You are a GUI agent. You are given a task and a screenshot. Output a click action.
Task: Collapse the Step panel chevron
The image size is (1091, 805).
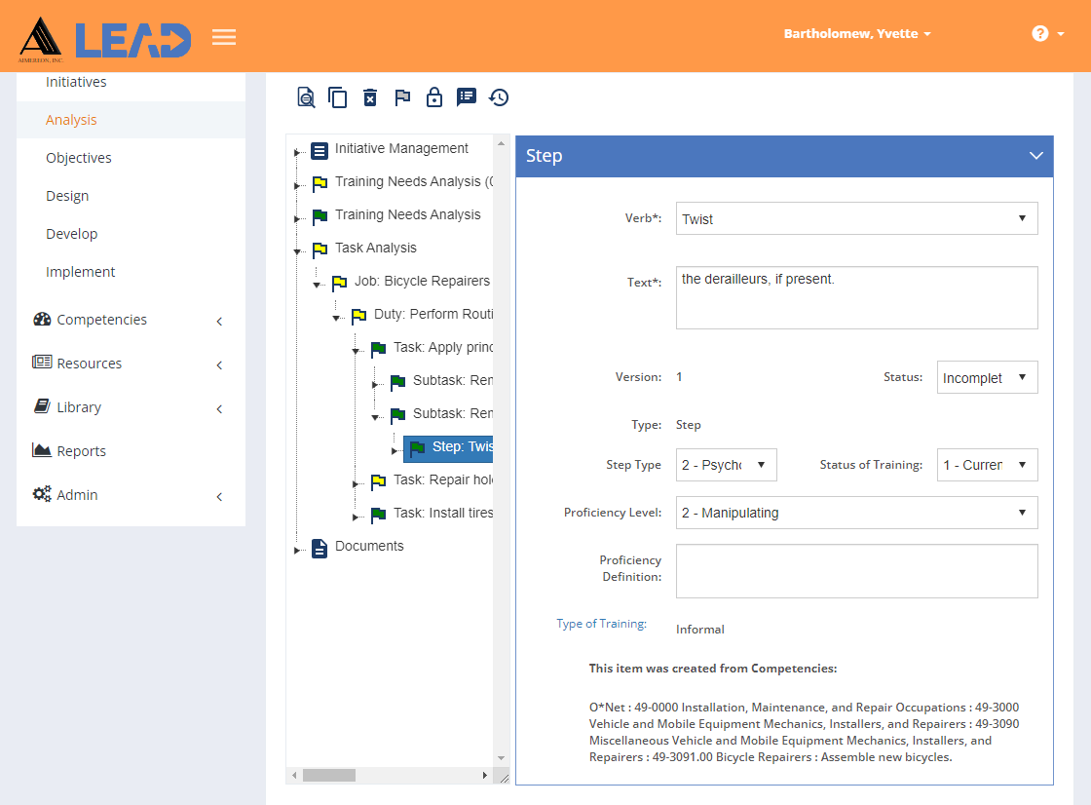[x=1036, y=156]
